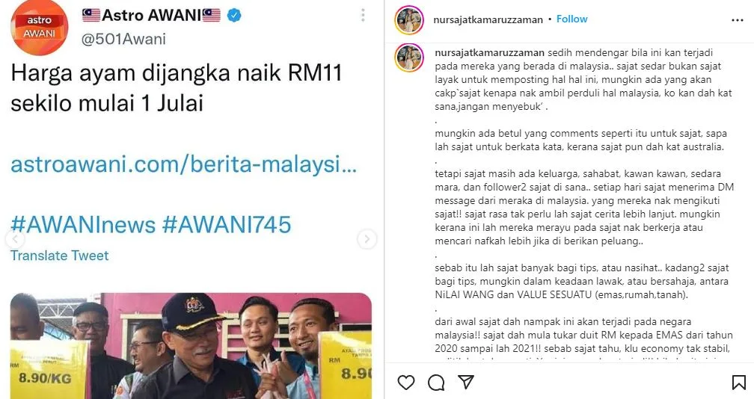
Task: Follow nursajatkamaruzzaman account
Action: (x=571, y=19)
